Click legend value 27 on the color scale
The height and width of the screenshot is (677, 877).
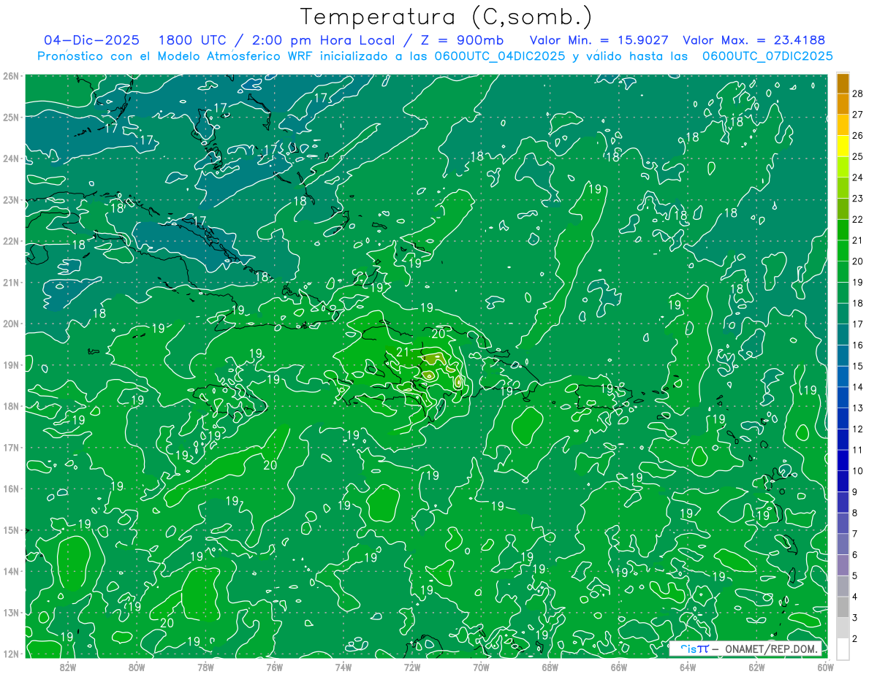pyautogui.click(x=858, y=115)
